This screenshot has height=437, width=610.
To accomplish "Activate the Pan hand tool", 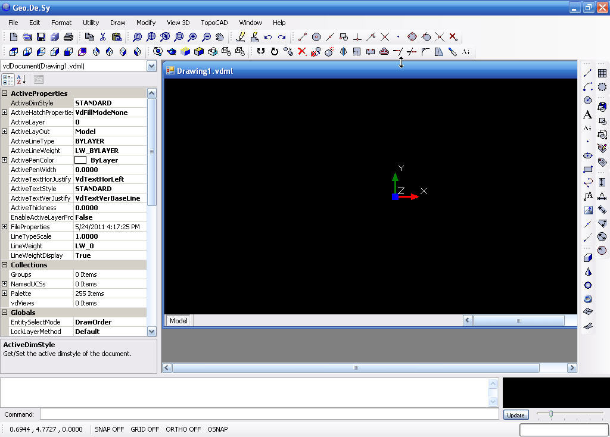I will (x=220, y=36).
